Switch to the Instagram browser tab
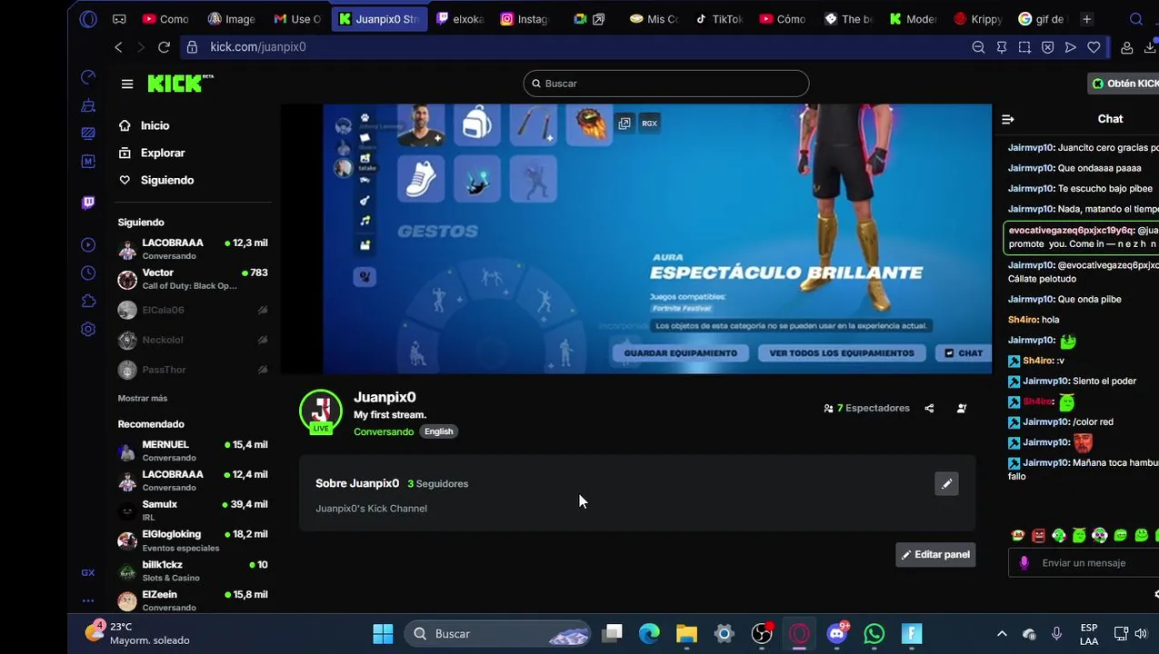1159x654 pixels. click(x=525, y=19)
